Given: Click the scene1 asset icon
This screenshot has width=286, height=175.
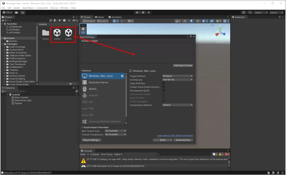Looking at the screenshot, I should coord(57,33).
